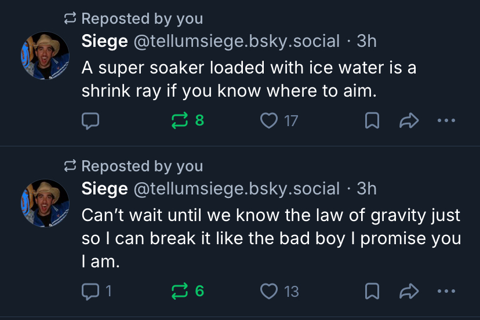480x320 pixels.
Task: Like the super soaker ice water post
Action: pyautogui.click(x=268, y=120)
